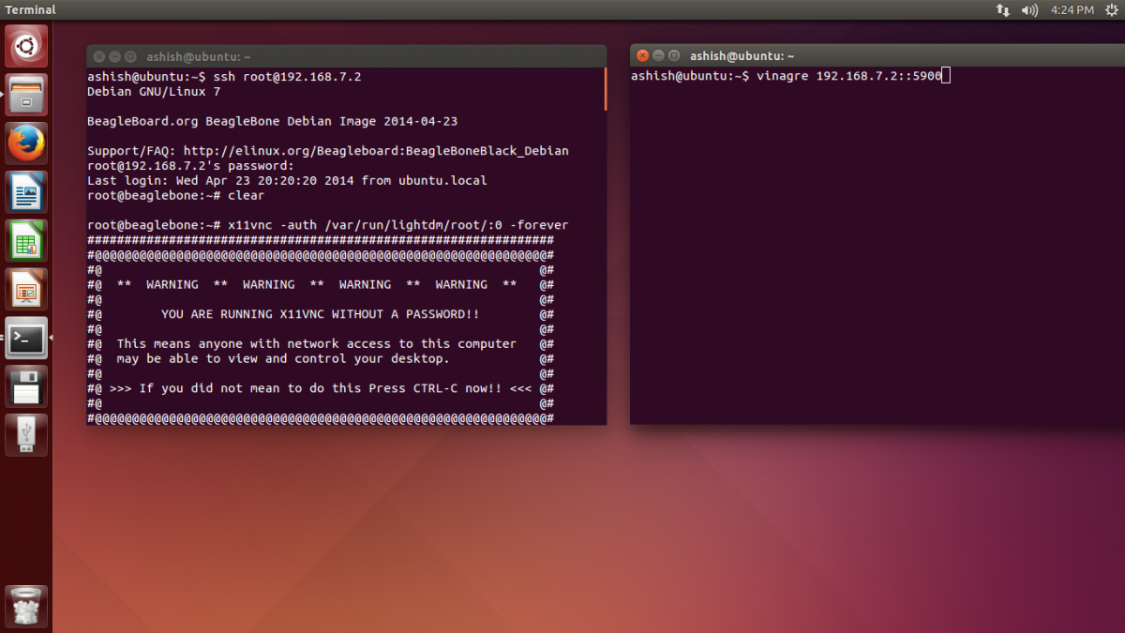The width and height of the screenshot is (1125, 633).
Task: Click the network indicator arrows icon
Action: pos(1002,10)
